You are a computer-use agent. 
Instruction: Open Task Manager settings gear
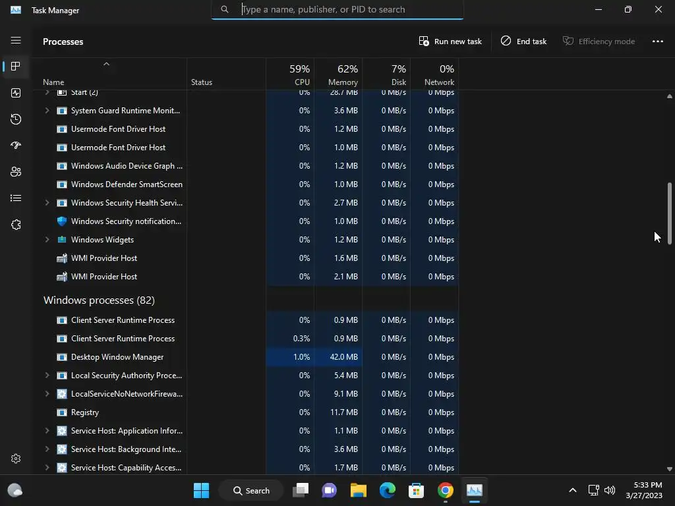(16, 459)
